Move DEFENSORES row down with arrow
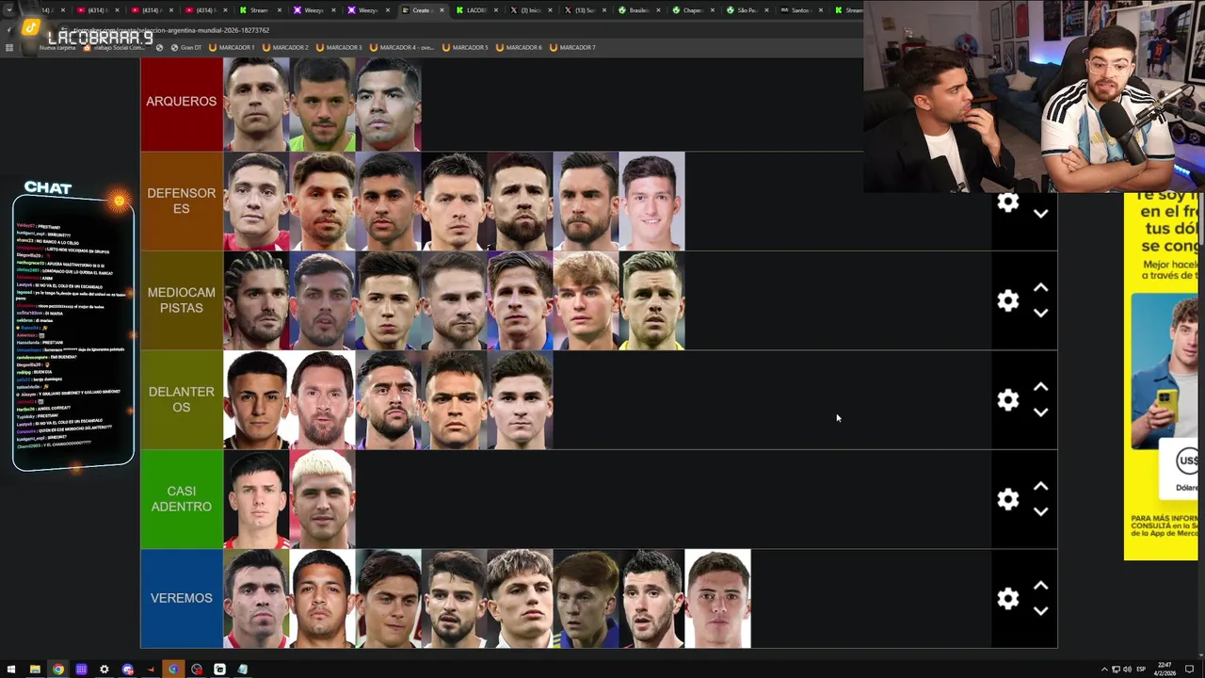 tap(1040, 214)
